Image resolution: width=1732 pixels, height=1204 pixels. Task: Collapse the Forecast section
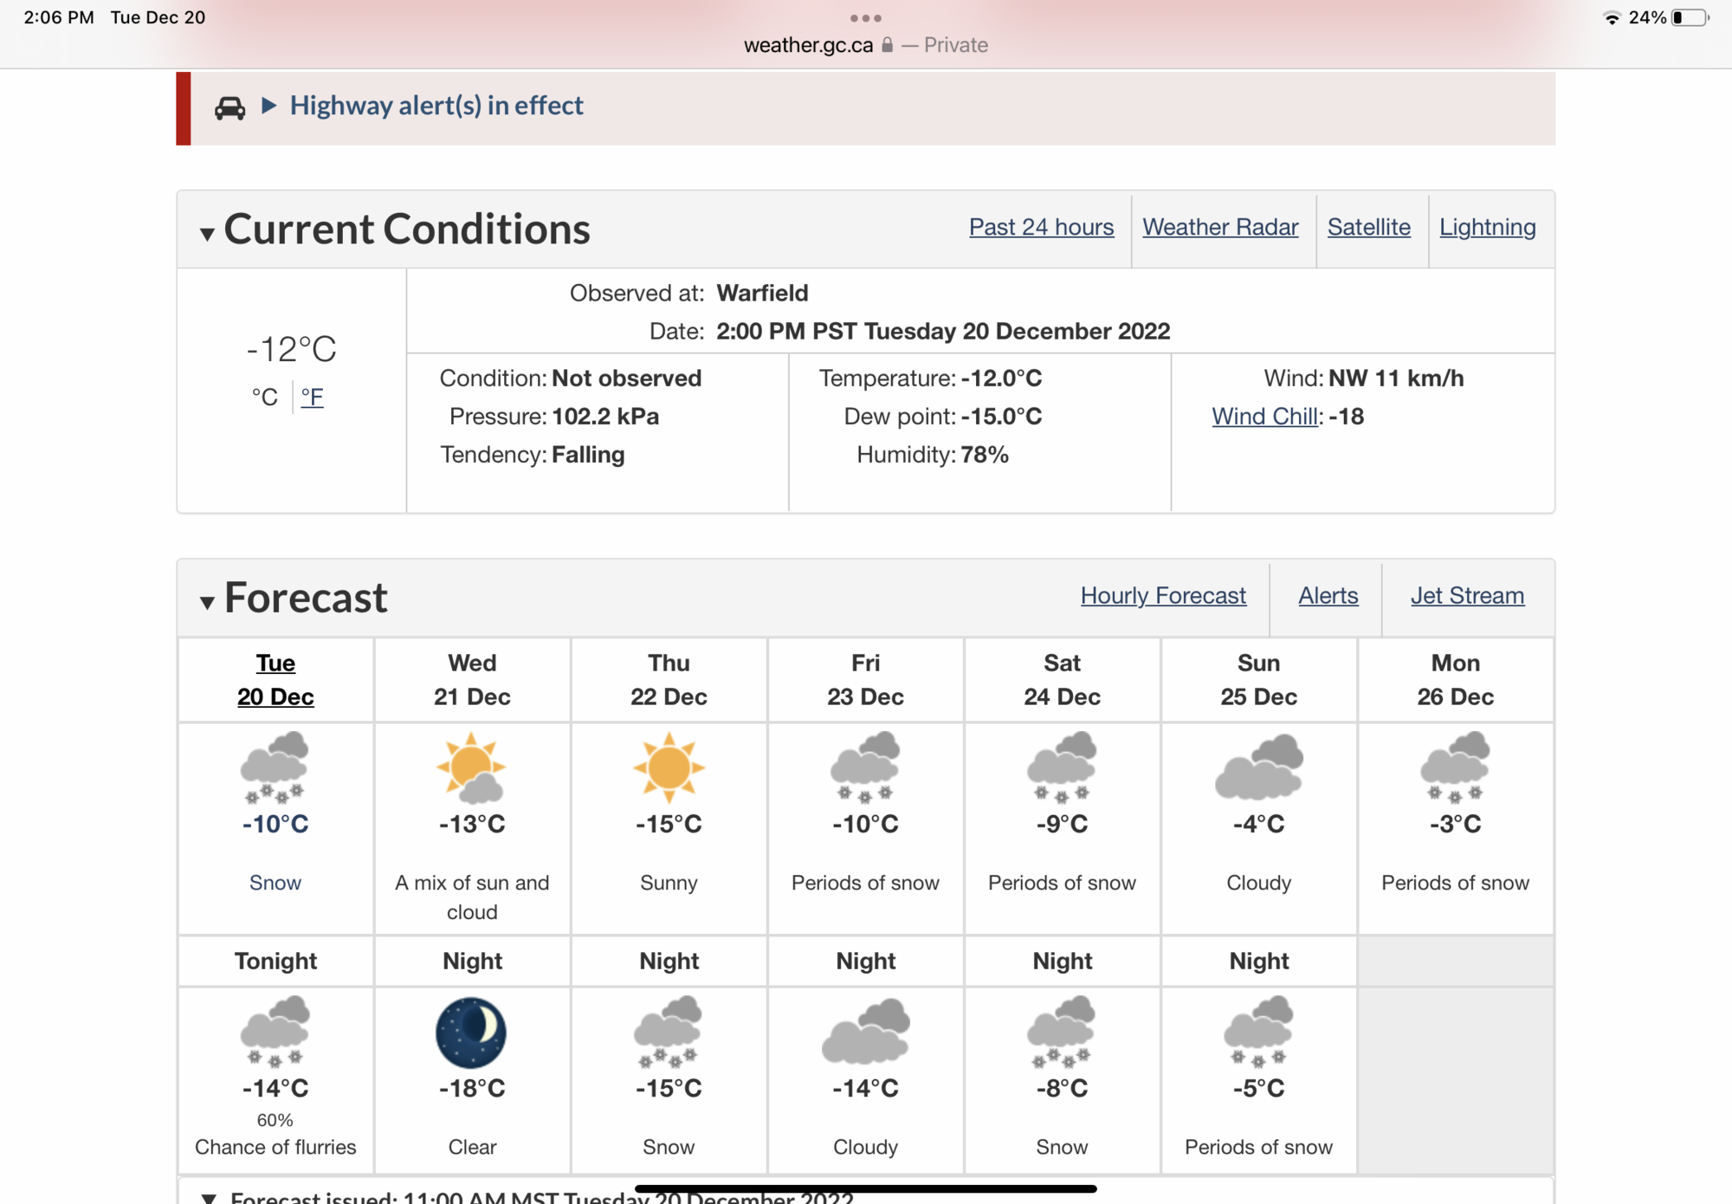coord(207,602)
